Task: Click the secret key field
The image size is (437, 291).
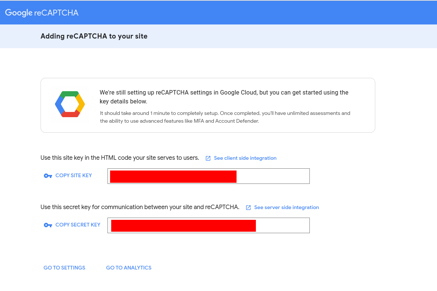Action: point(209,225)
